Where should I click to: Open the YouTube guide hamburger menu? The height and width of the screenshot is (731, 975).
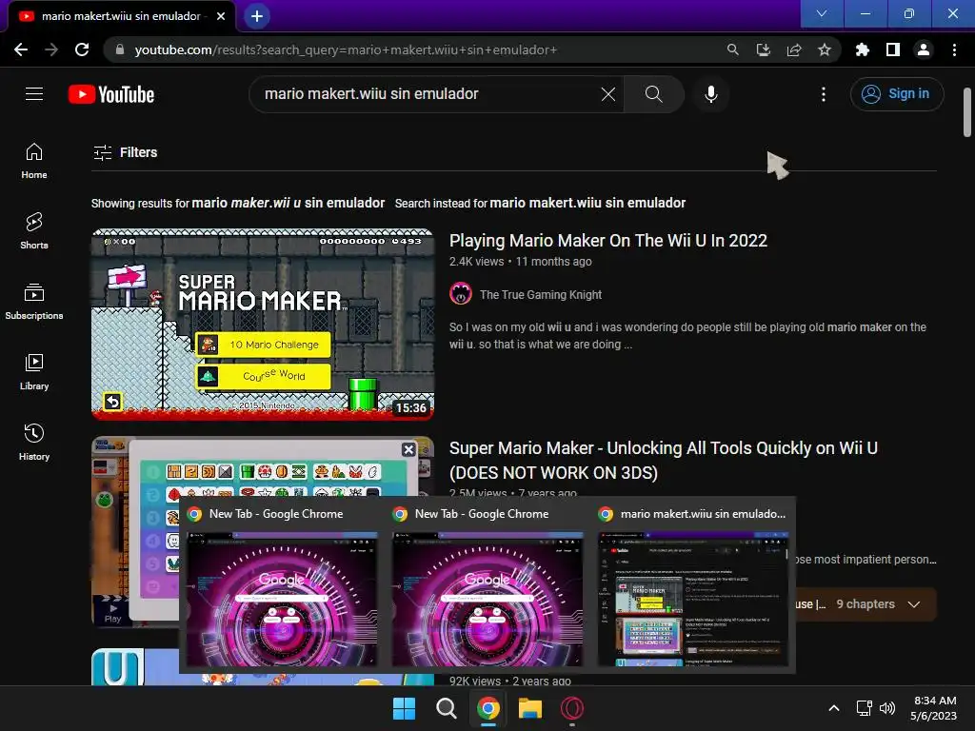point(34,94)
